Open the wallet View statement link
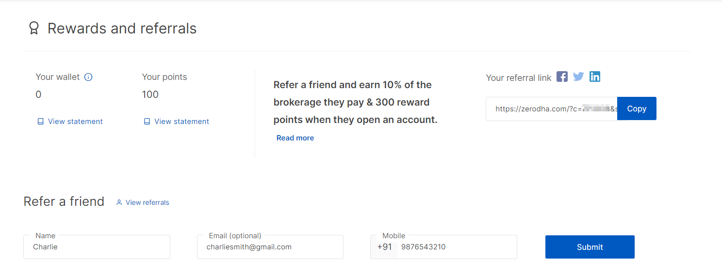Viewport: 722px width, 276px height. click(75, 122)
